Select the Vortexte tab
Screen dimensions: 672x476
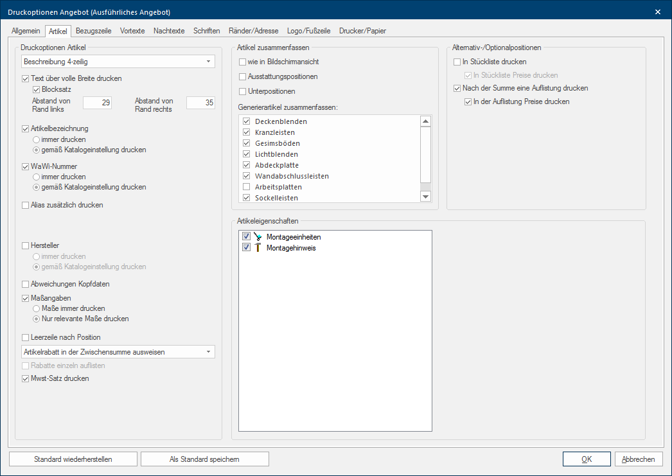(x=132, y=31)
